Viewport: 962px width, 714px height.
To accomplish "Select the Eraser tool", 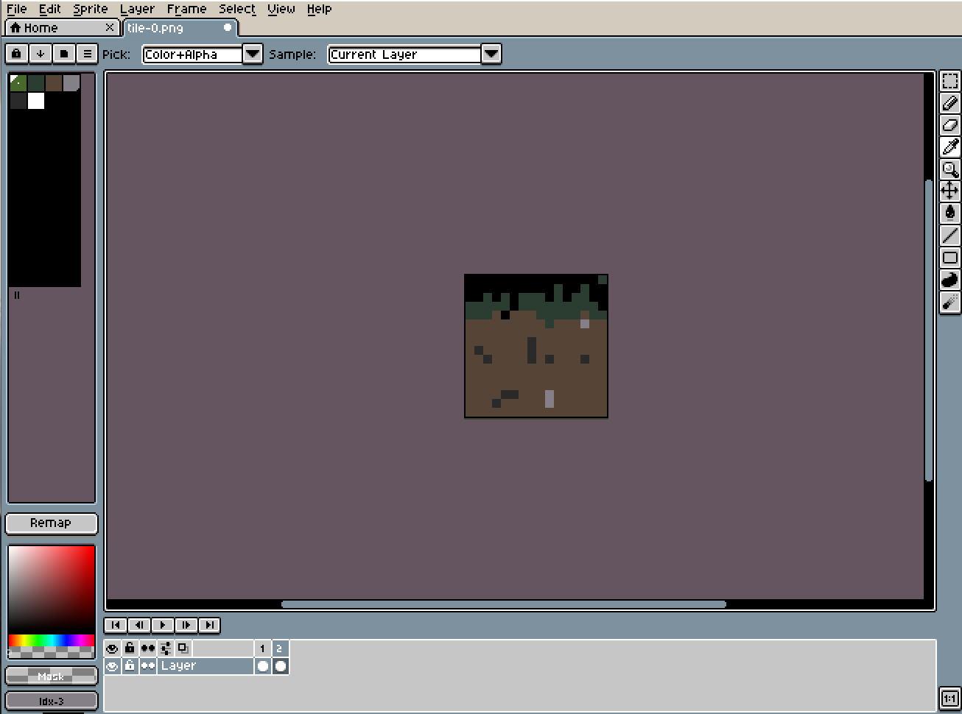I will tap(950, 125).
